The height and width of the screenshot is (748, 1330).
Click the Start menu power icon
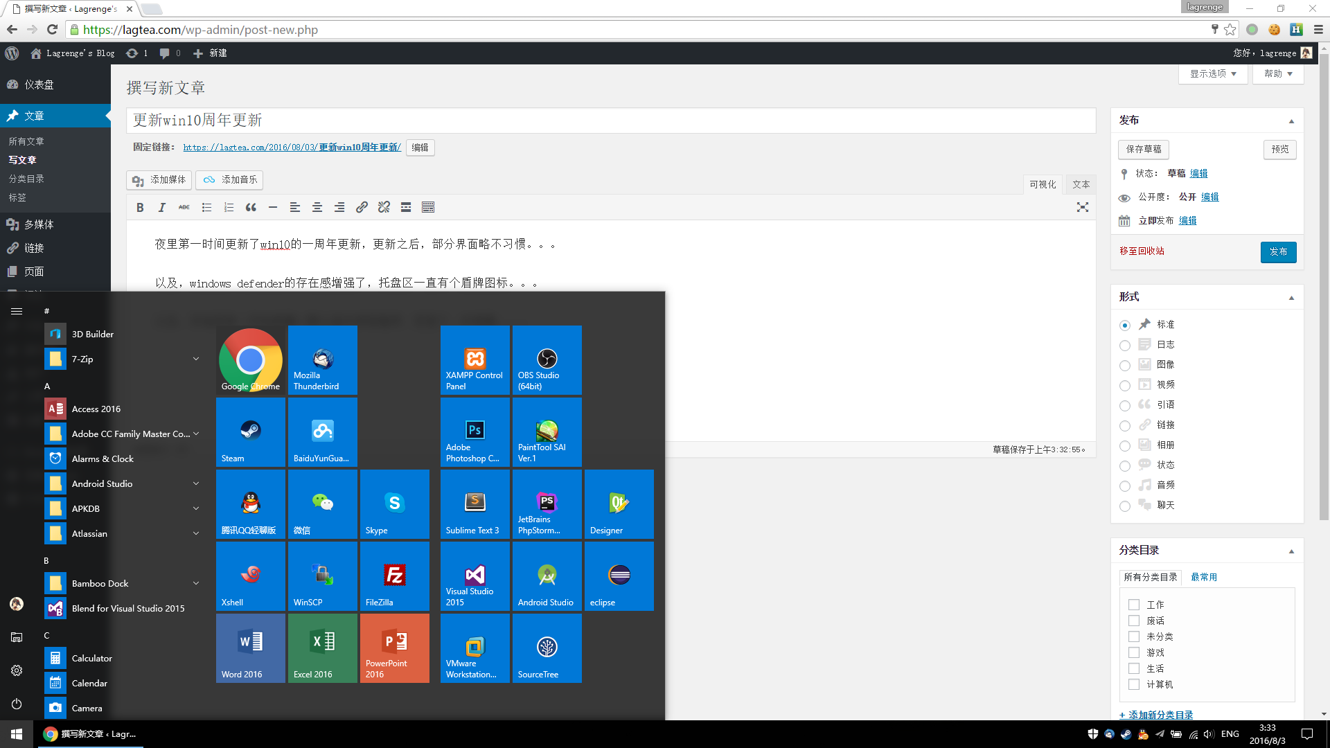pos(17,704)
